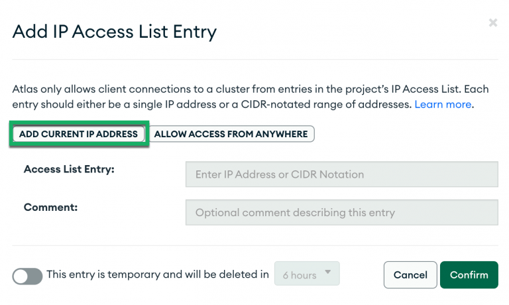Click into the Comment text field
This screenshot has height=305, width=509.
pos(341,213)
